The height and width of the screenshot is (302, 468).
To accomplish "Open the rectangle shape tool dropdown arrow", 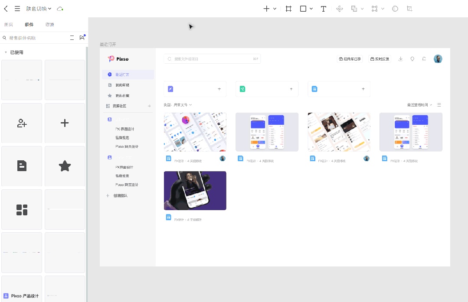I will pyautogui.click(x=311, y=9).
